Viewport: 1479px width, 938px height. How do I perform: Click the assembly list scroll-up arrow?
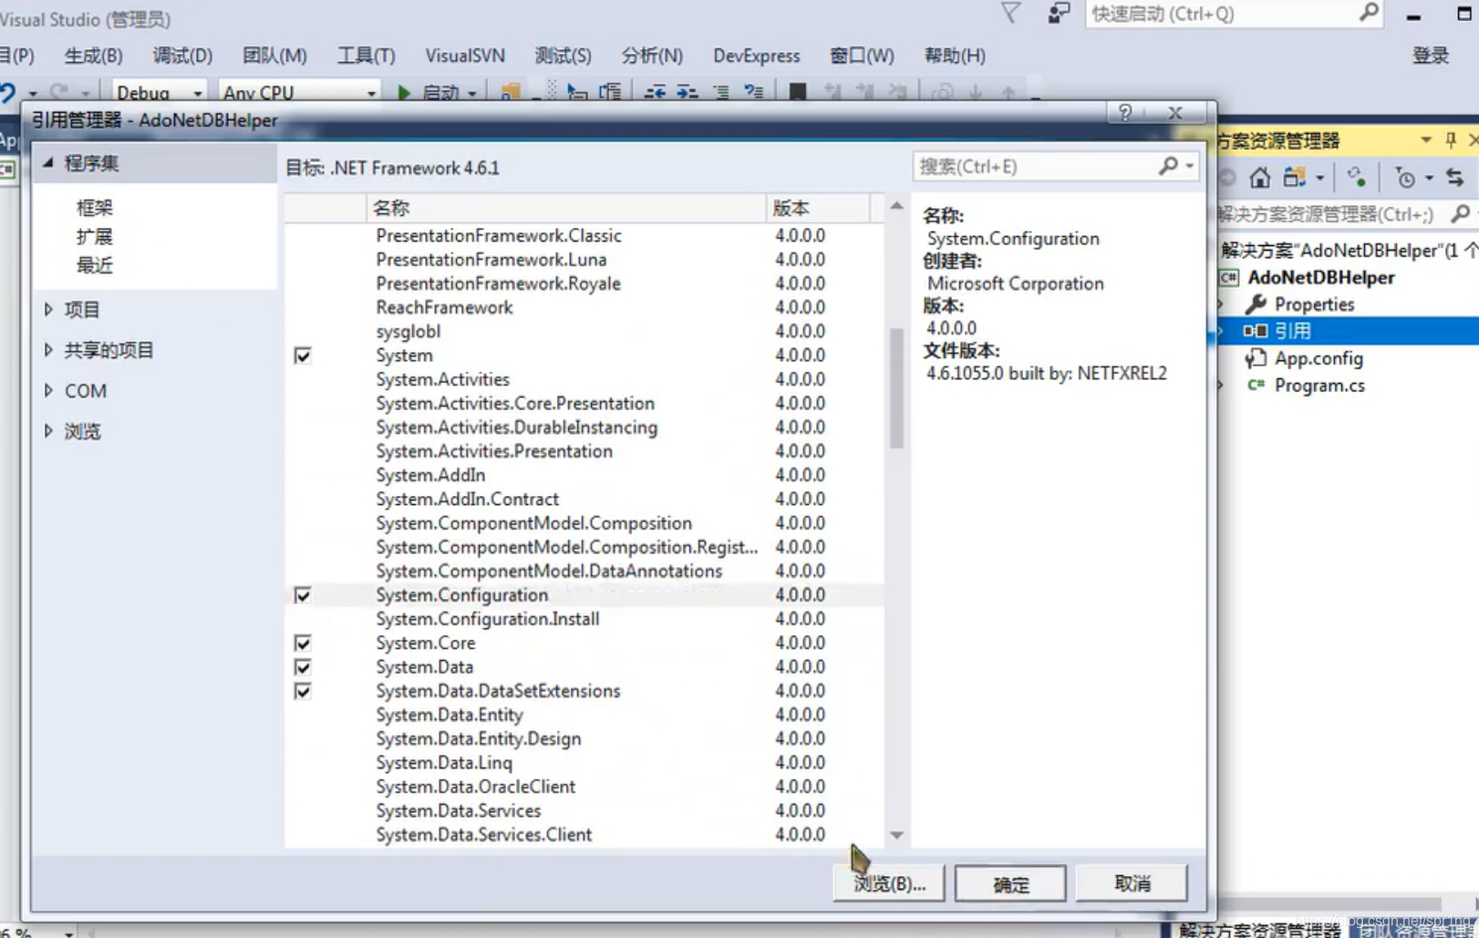click(x=896, y=206)
